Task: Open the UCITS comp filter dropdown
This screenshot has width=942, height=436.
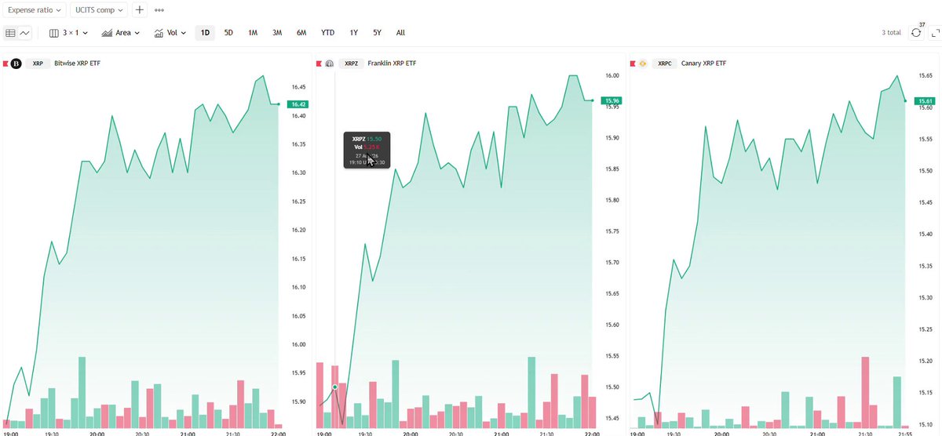Action: pos(99,10)
